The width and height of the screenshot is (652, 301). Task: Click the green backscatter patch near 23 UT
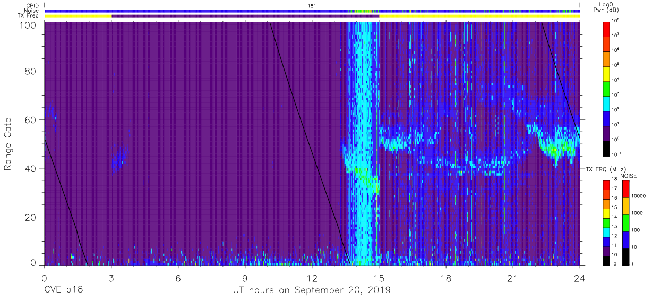(x=556, y=149)
